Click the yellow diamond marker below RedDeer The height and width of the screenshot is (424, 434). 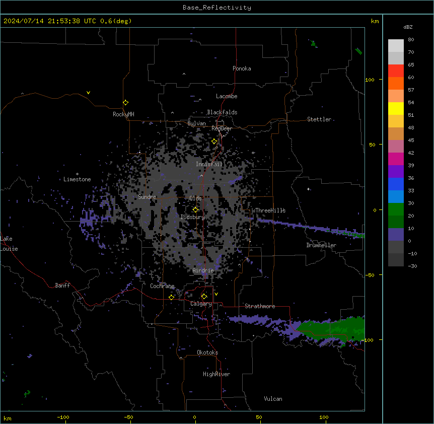(214, 142)
